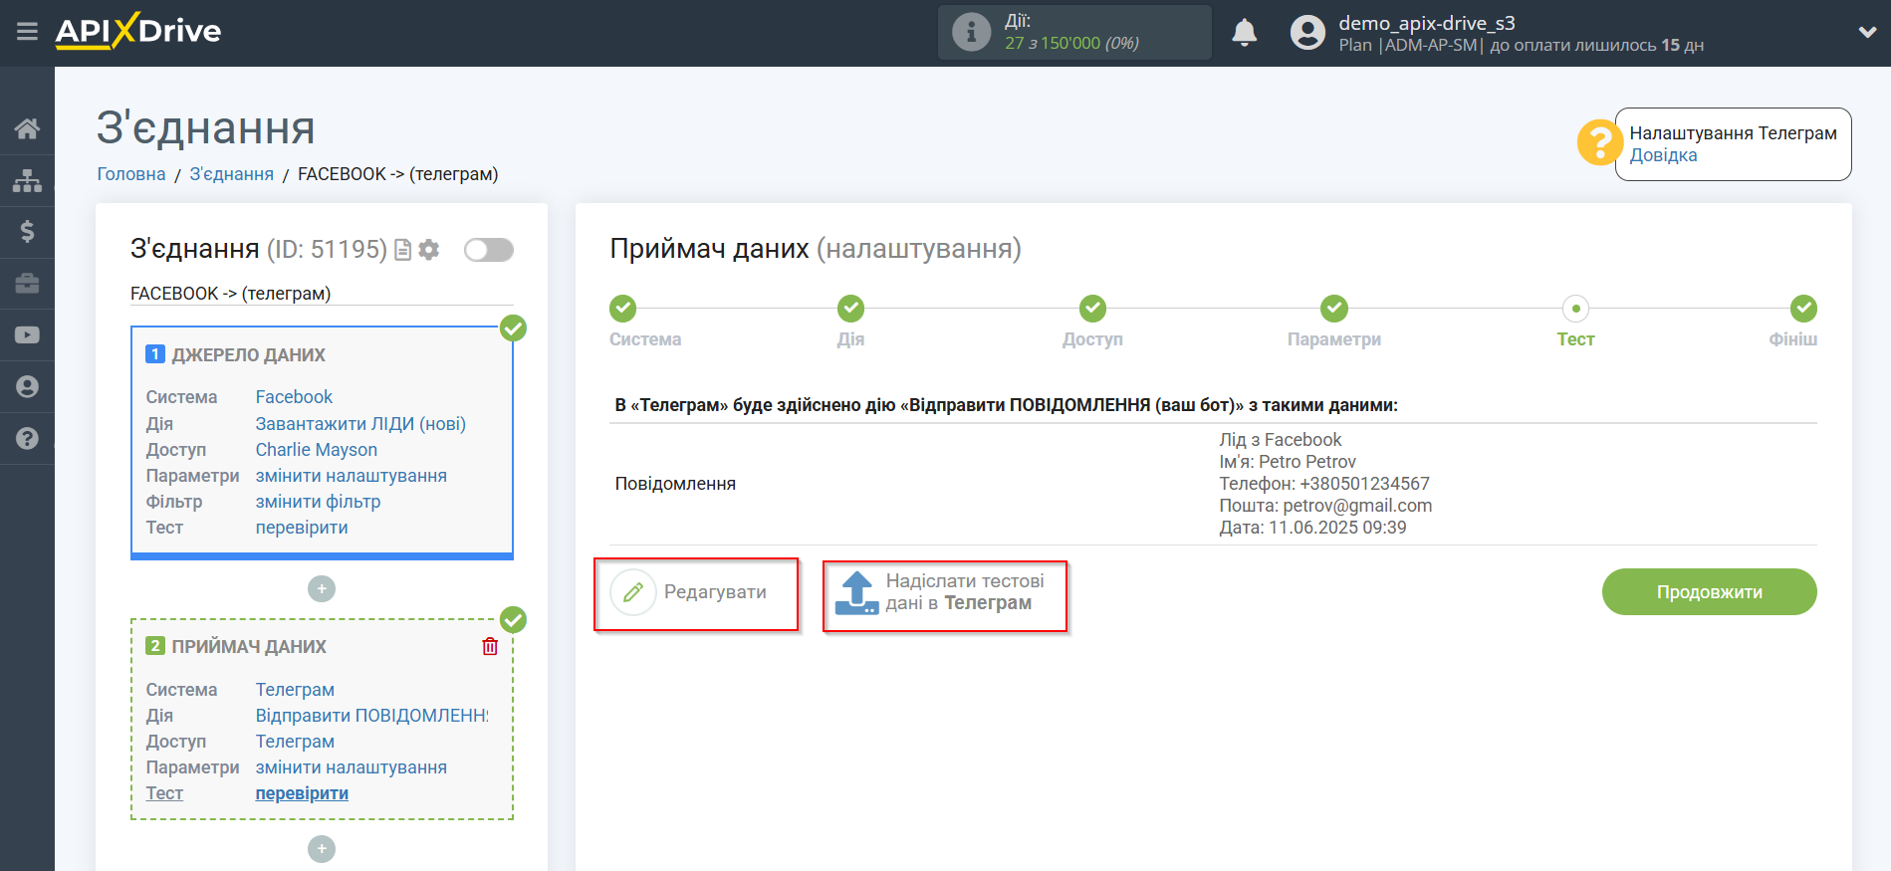The width and height of the screenshot is (1891, 871).
Task: Click the Телеграм system link in receiver
Action: pos(295,690)
